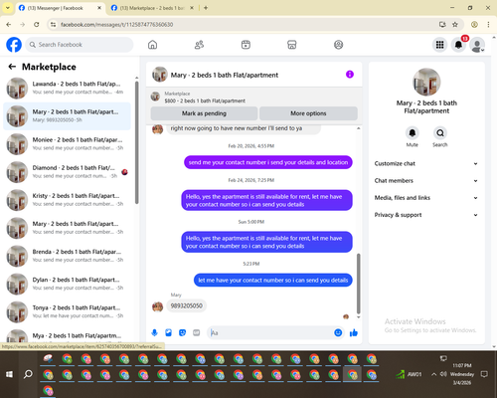497x398 pixels.
Task: Expand the Privacy & support section
Action: 426,215
